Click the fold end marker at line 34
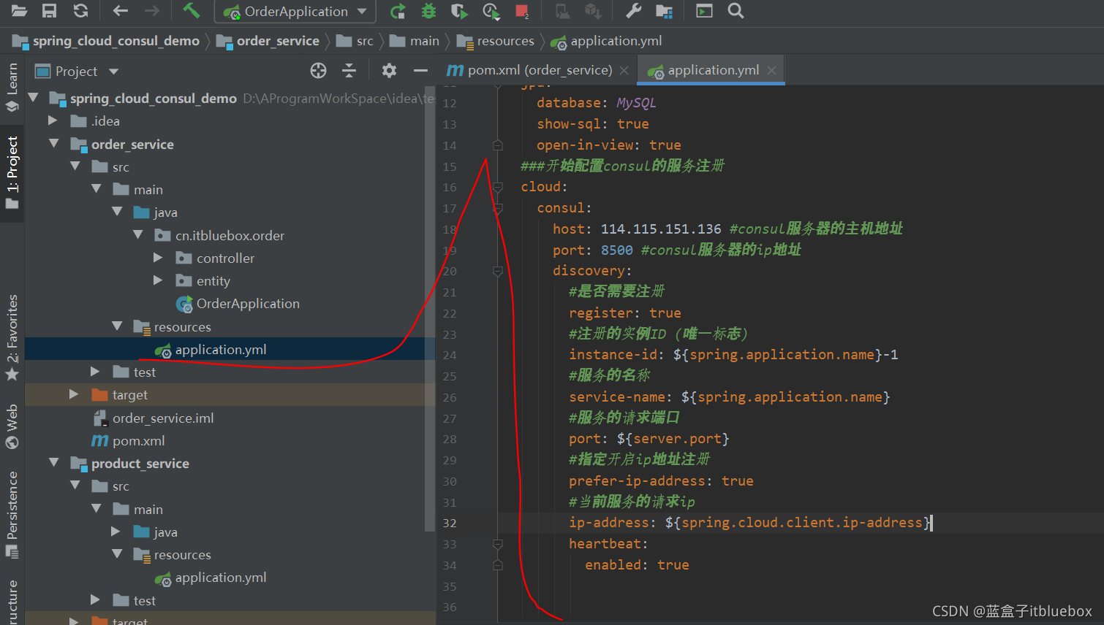The image size is (1104, 625). pos(498,565)
